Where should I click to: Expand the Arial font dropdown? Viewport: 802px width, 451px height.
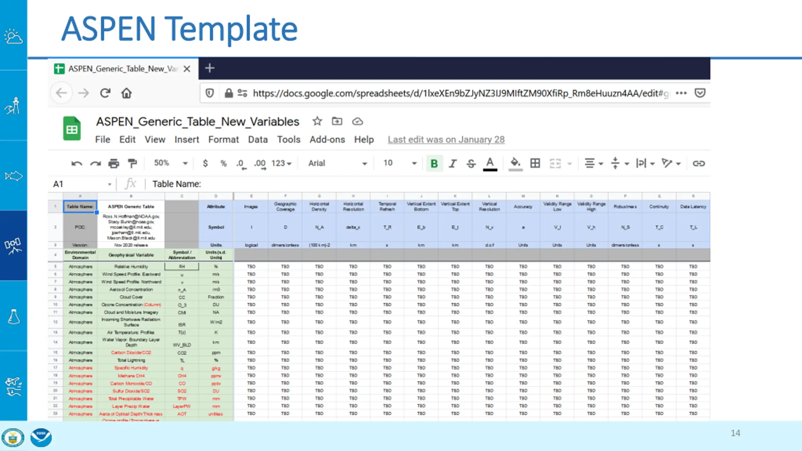point(337,163)
